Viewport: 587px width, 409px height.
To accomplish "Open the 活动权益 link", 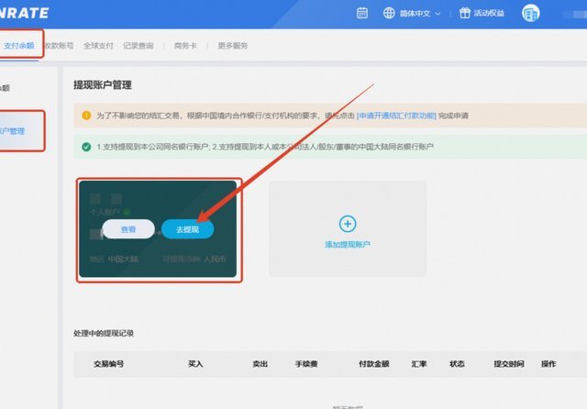I will click(x=489, y=14).
